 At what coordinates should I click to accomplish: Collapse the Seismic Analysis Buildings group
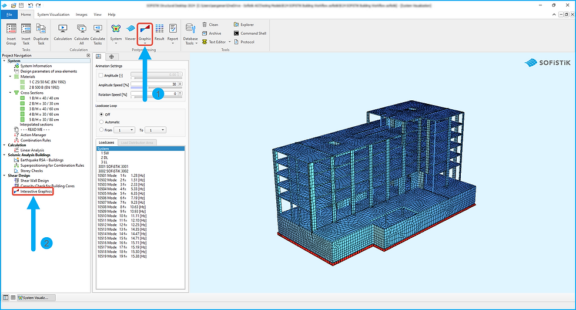click(5, 155)
